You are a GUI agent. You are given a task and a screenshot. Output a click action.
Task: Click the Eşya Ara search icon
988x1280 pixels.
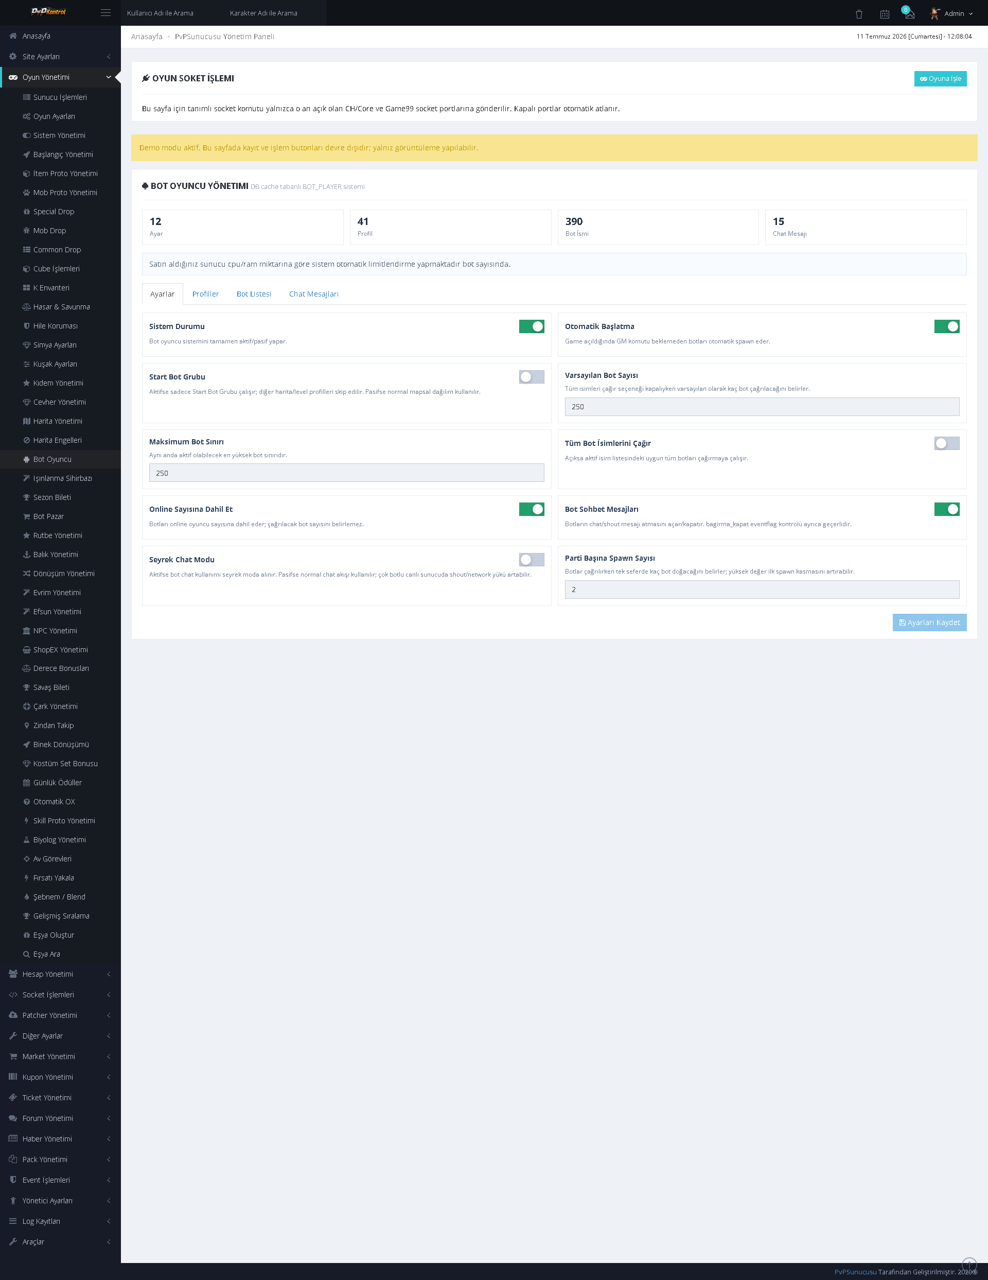(x=26, y=954)
